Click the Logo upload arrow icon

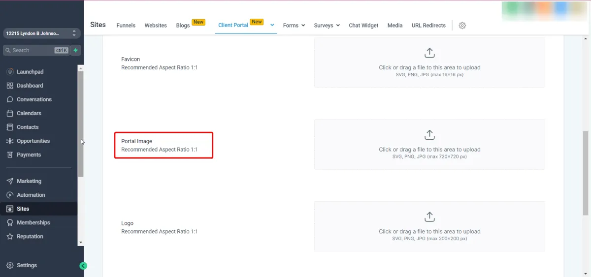coord(429,217)
